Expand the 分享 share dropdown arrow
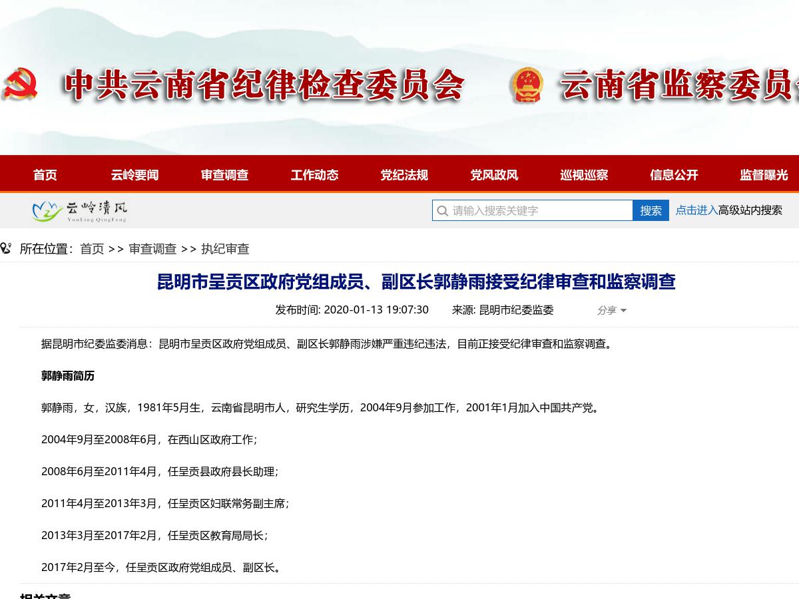Viewport: 799px width, 599px height. tap(623, 311)
